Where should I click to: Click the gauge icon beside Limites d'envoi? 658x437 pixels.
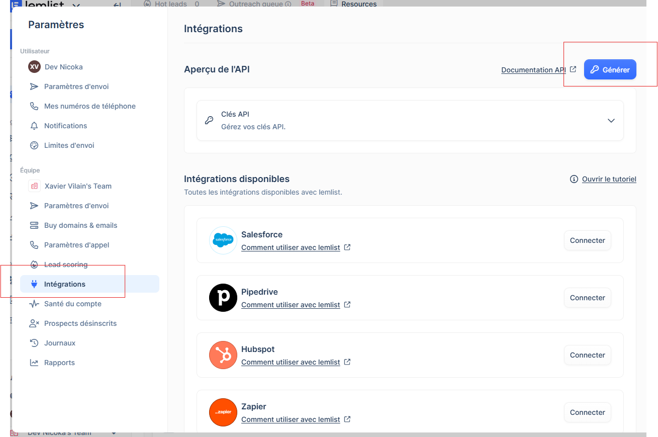coord(34,145)
